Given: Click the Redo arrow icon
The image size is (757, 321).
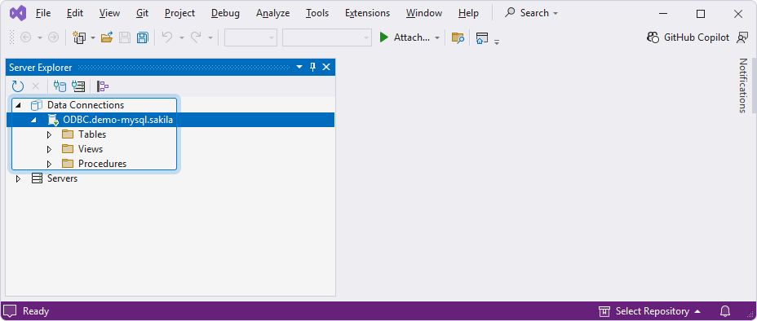Looking at the screenshot, I should [x=196, y=37].
